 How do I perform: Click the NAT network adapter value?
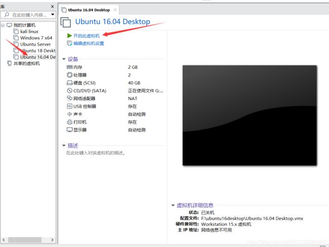[133, 98]
